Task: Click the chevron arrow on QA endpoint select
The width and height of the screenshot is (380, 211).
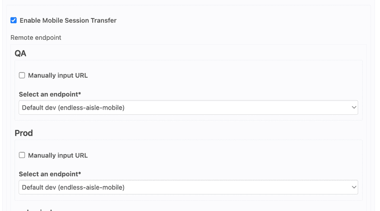Action: [353, 108]
